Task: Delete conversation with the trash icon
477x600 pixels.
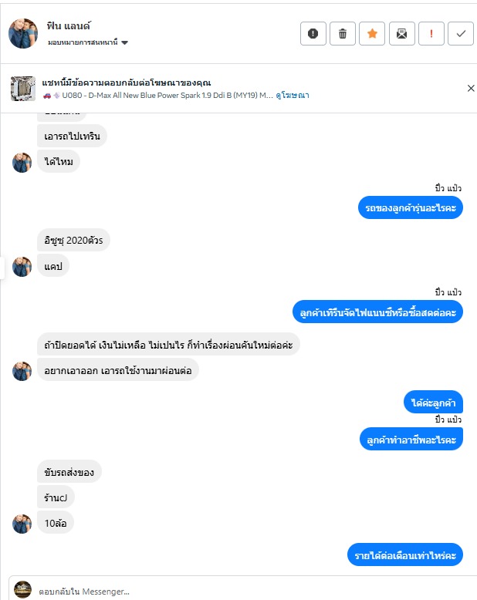Action: tap(342, 33)
